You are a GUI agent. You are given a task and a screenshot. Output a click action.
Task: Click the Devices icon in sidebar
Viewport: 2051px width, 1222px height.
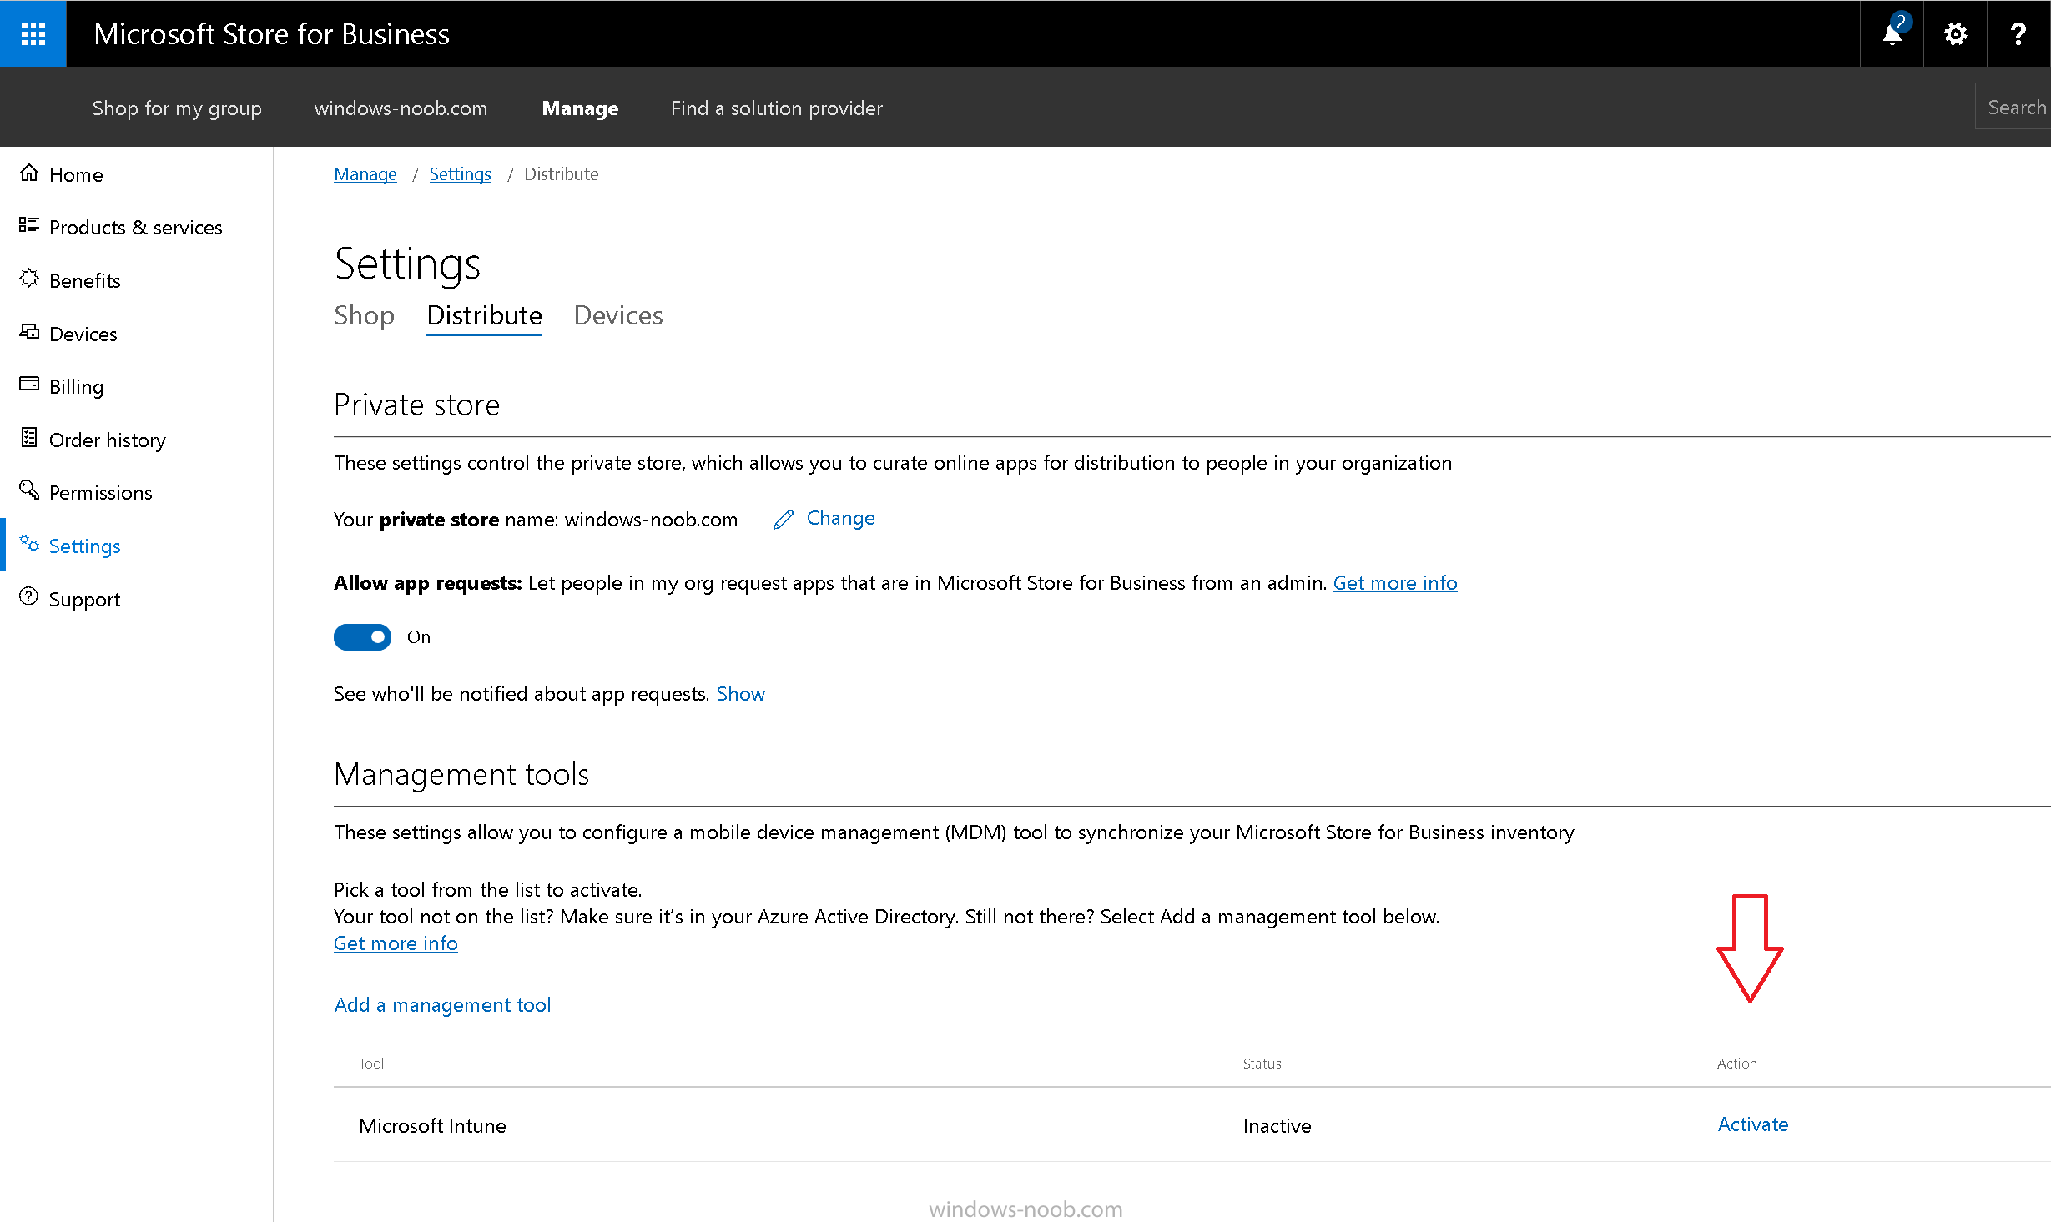pyautogui.click(x=29, y=332)
